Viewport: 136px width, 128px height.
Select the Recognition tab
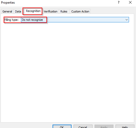33,11
